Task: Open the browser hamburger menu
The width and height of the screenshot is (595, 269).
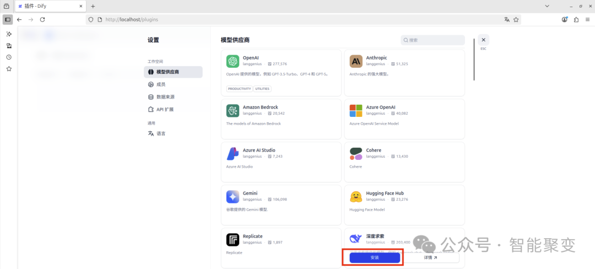Action: tap(588, 20)
